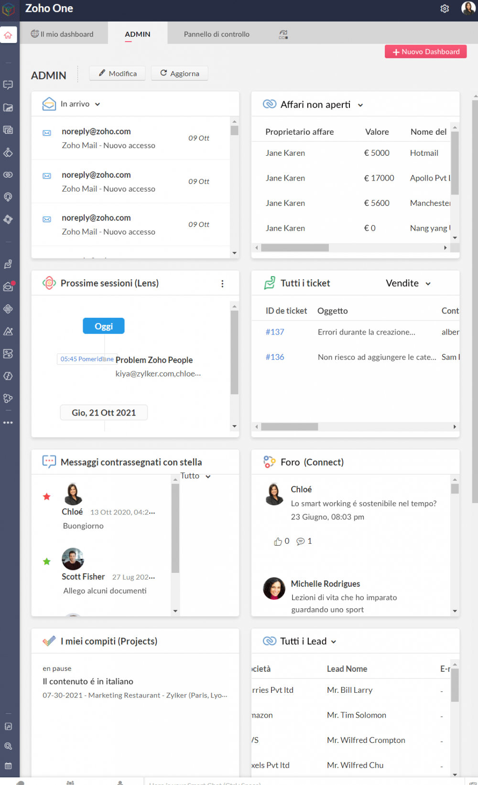478x785 pixels.
Task: Click the inbox icon beside In arrivo
Action: (49, 104)
